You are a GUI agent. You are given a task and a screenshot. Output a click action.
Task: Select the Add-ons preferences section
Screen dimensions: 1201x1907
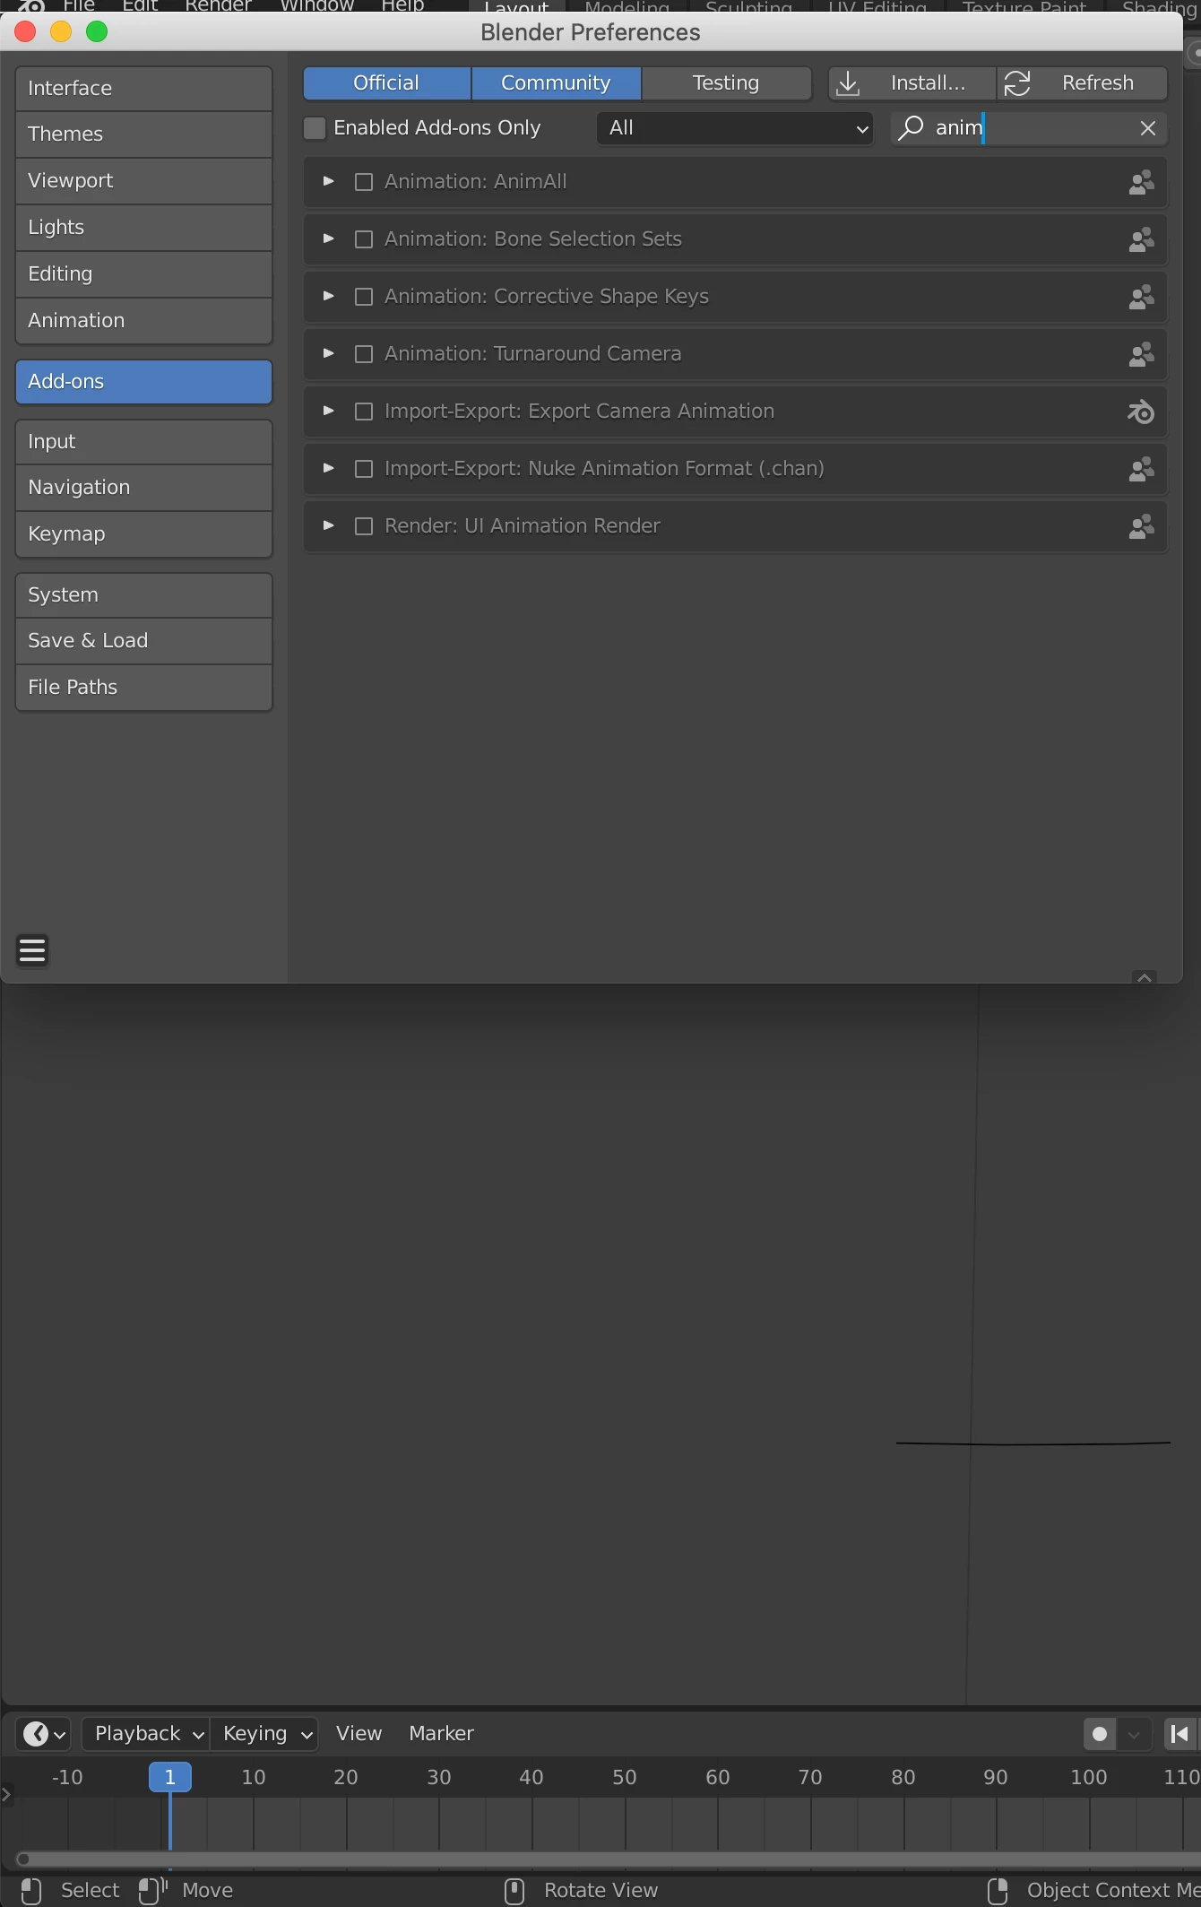click(x=143, y=382)
